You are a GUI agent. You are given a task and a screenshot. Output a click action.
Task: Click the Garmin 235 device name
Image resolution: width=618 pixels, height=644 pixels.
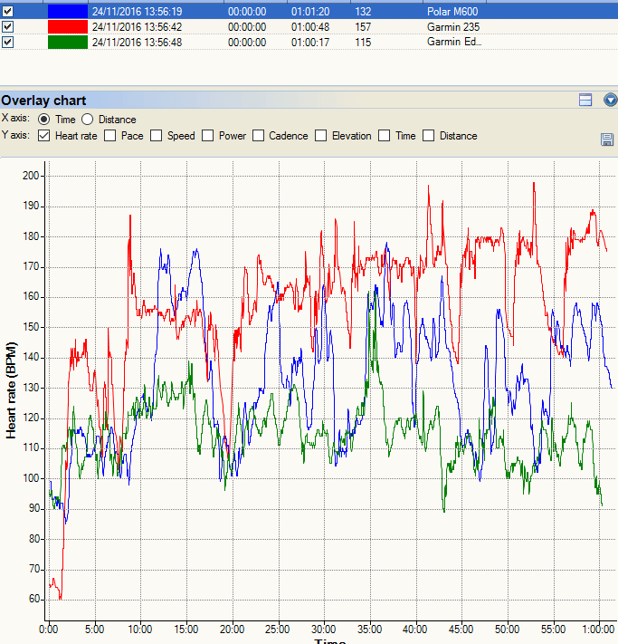point(453,27)
